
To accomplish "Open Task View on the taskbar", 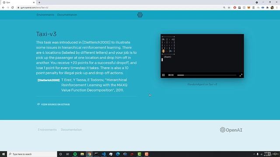I will click(x=68, y=154).
